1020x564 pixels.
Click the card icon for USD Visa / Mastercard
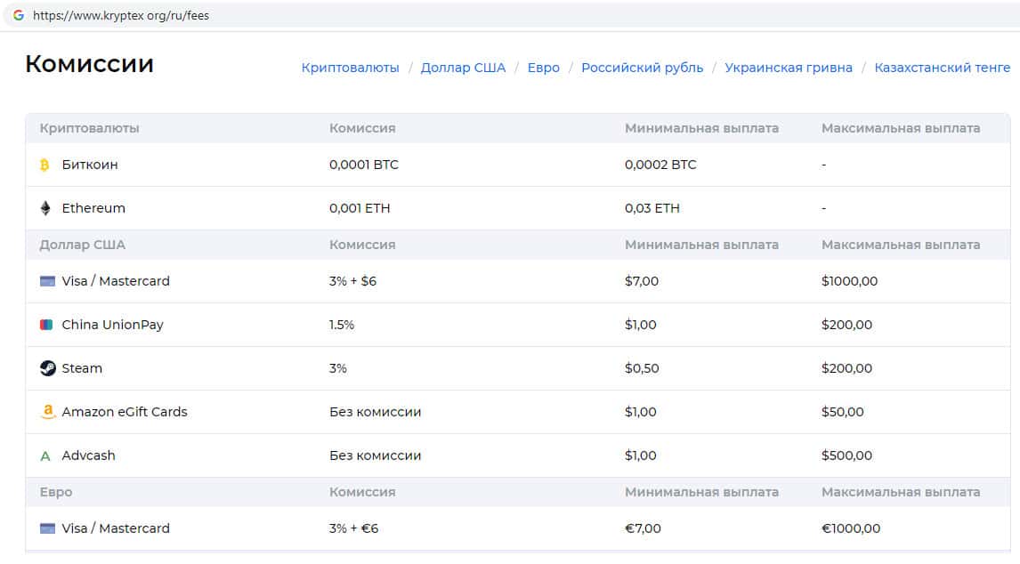(x=47, y=281)
